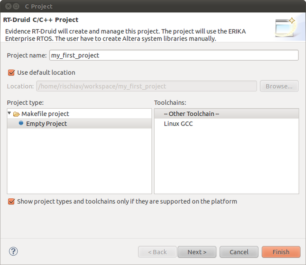The image size is (306, 265).
Task: Click the Location path field
Action: click(147, 86)
